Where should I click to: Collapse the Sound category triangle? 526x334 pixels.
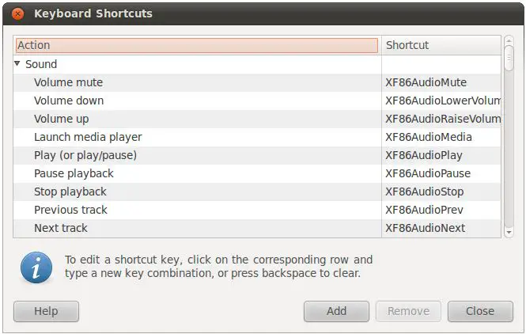coord(18,64)
